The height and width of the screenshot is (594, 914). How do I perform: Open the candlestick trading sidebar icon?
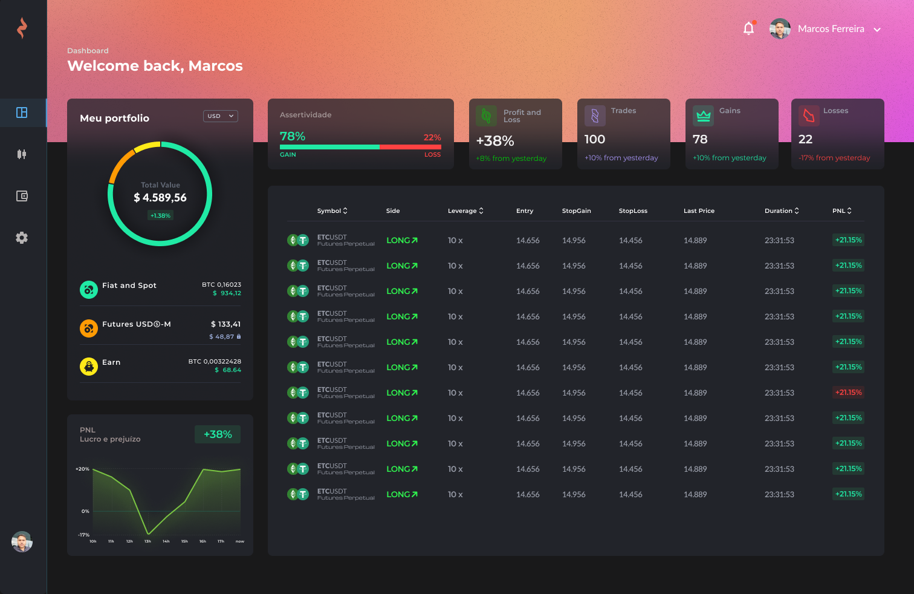point(22,154)
